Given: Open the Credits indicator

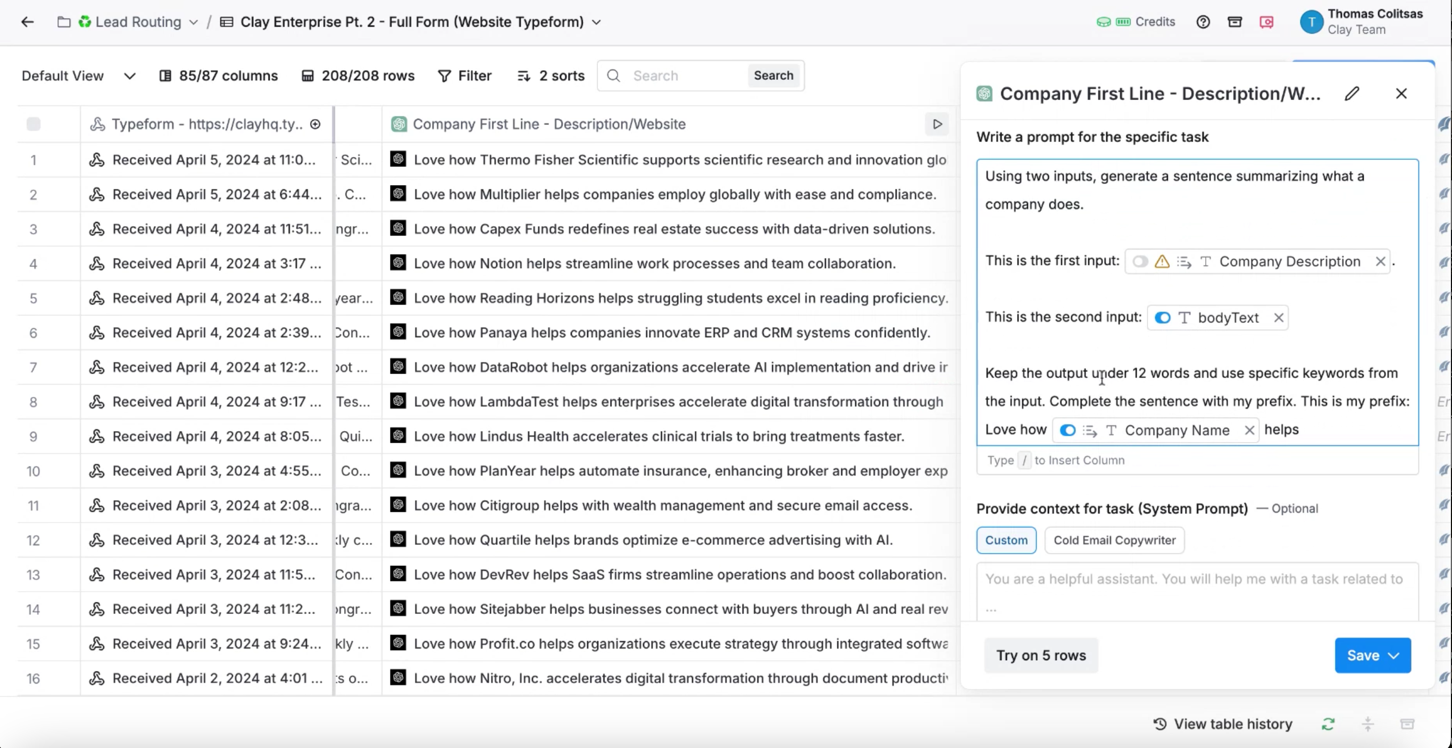Looking at the screenshot, I should tap(1136, 22).
